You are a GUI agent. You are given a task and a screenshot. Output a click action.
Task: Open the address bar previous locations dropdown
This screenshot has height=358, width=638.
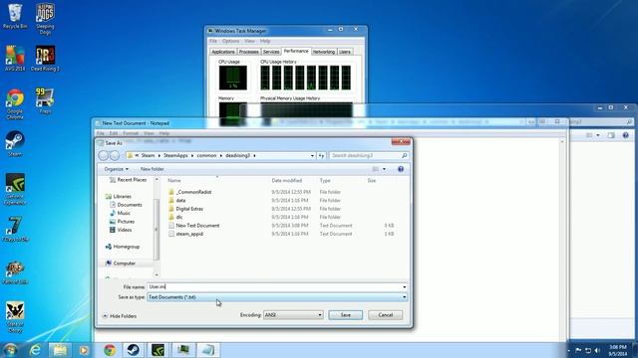312,155
